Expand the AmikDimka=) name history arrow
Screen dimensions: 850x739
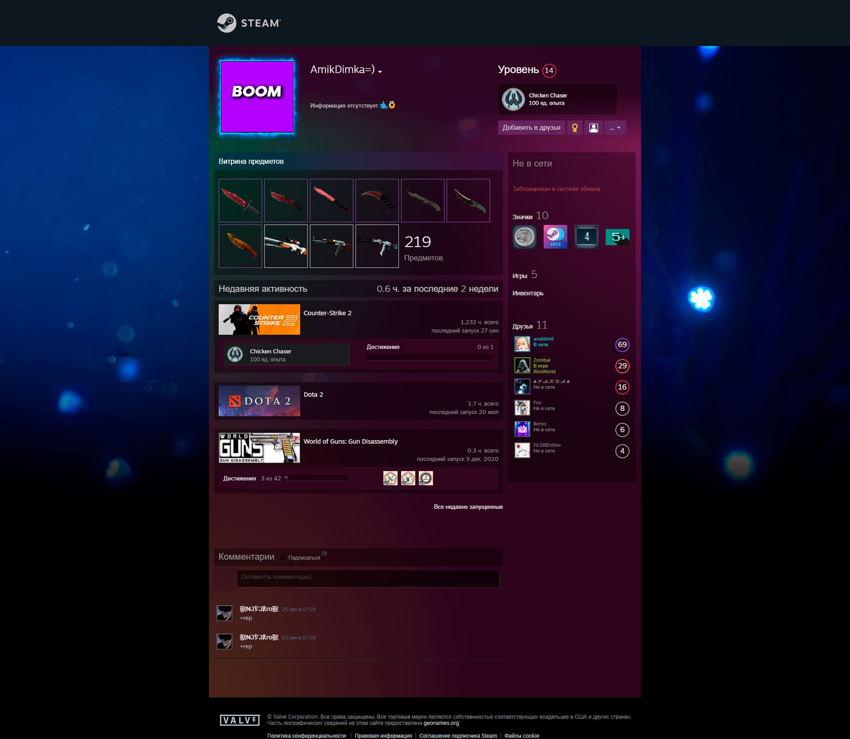click(x=380, y=72)
